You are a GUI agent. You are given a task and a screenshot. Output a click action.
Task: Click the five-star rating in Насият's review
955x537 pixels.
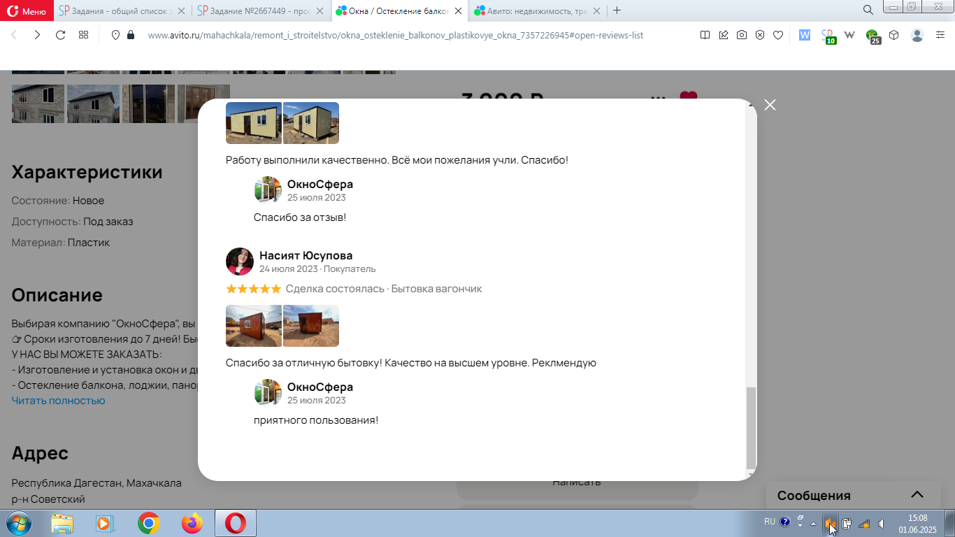[x=254, y=289]
